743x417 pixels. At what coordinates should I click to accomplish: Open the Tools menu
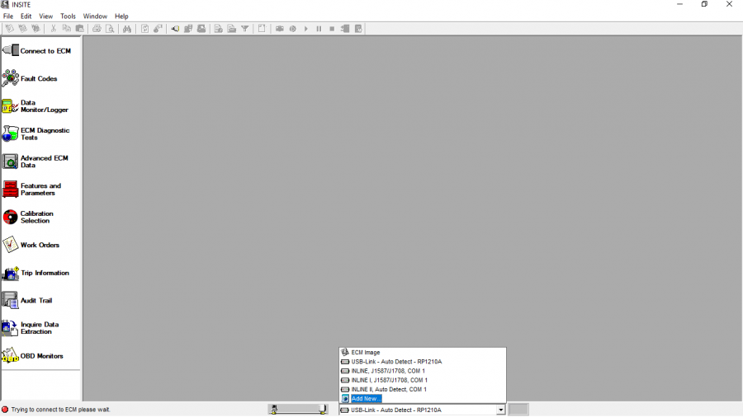click(68, 16)
